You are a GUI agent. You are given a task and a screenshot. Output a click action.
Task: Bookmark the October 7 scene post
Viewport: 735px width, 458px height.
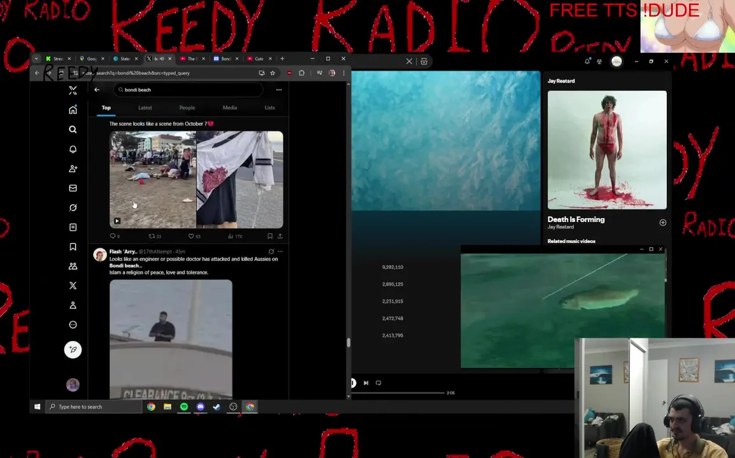pyautogui.click(x=270, y=236)
